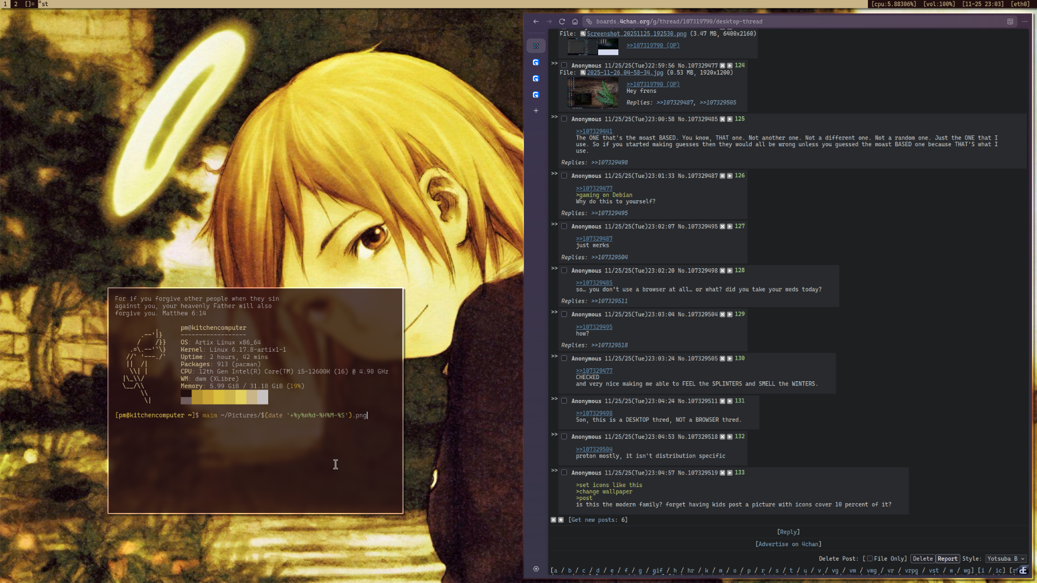1037x583 pixels.
Task: Click the home icon in the browser toolbar
Action: (575, 21)
